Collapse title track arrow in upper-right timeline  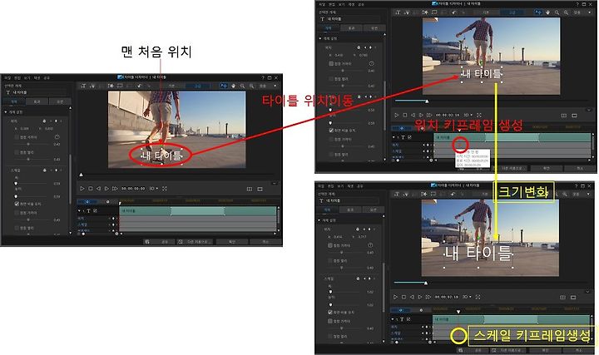[394, 137]
